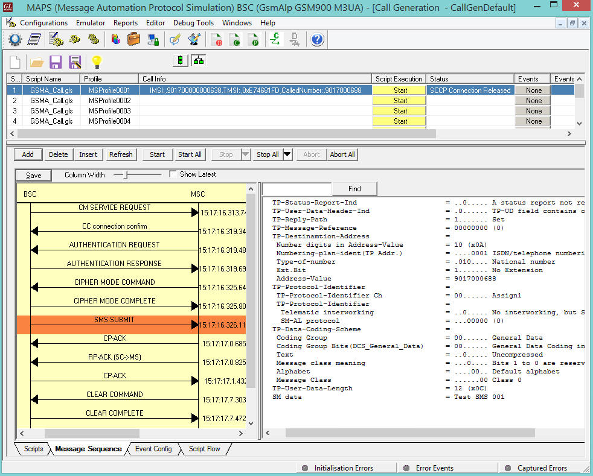
Task: Switch to the Event Config tab
Action: pos(153,449)
